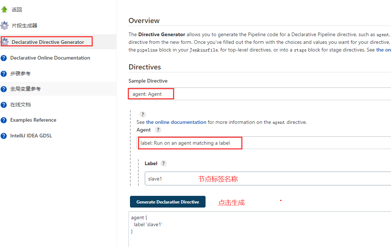Viewport: 391px width, 247px height.
Task: Click the help icon beside 全局变量参考
Action: point(4,89)
